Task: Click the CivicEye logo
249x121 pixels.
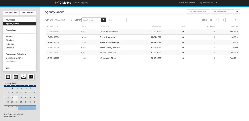Action: pos(63,3)
